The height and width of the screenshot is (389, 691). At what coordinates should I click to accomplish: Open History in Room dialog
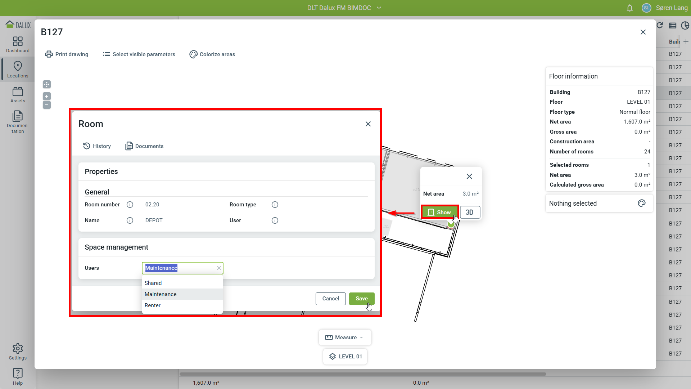pos(97,146)
